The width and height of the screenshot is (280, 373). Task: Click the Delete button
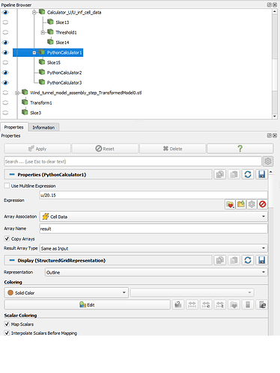click(x=172, y=149)
